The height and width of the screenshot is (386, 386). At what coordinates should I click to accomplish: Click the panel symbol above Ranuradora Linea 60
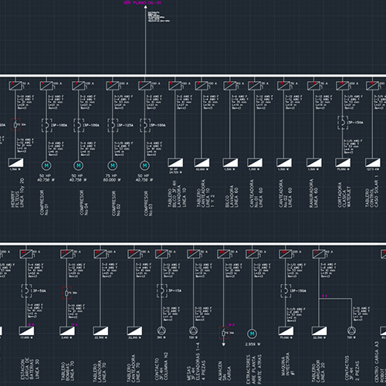pos(314,163)
